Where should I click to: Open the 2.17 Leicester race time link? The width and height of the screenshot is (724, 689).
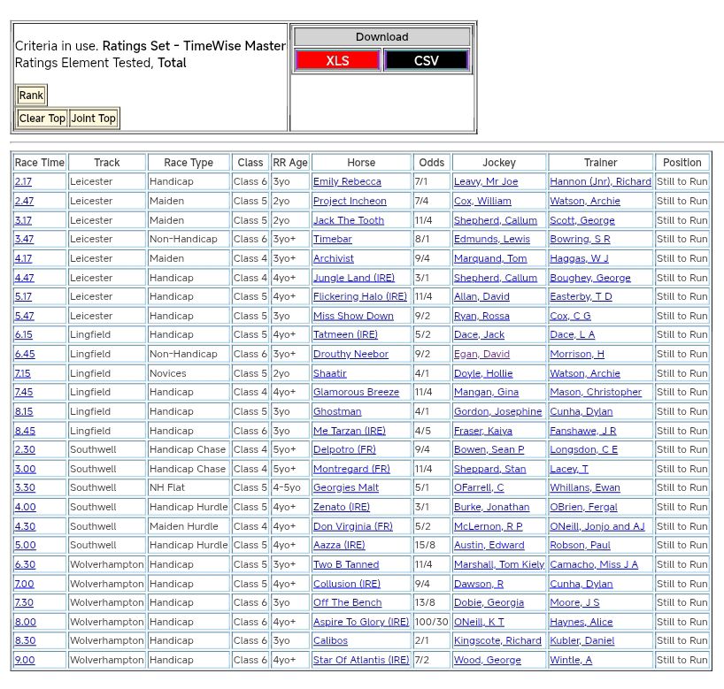(23, 181)
